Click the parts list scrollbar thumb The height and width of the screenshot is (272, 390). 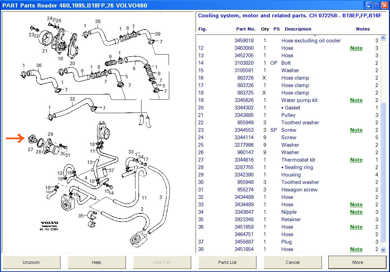383,172
